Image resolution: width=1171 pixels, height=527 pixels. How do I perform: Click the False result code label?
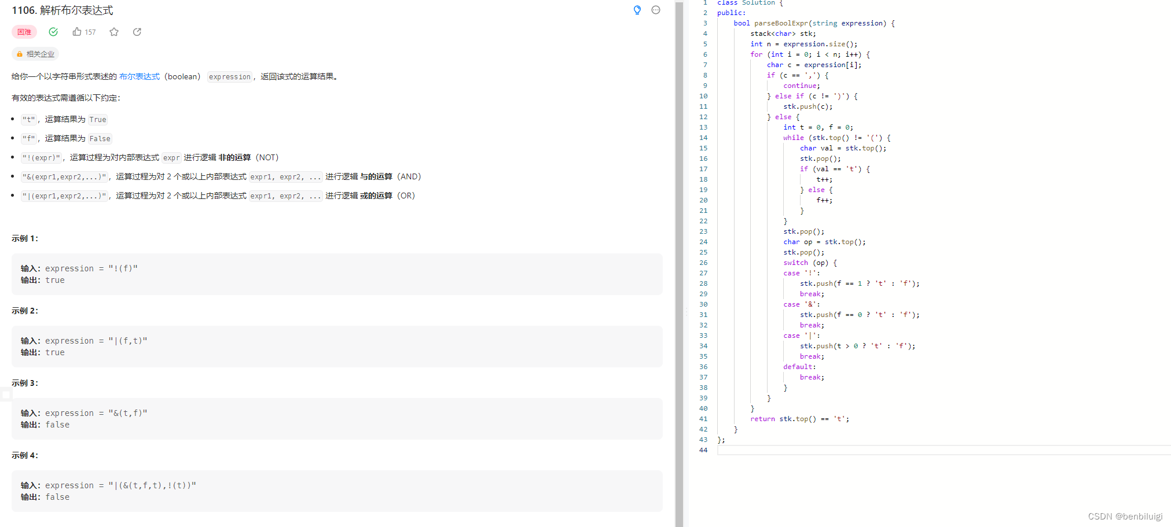point(100,138)
